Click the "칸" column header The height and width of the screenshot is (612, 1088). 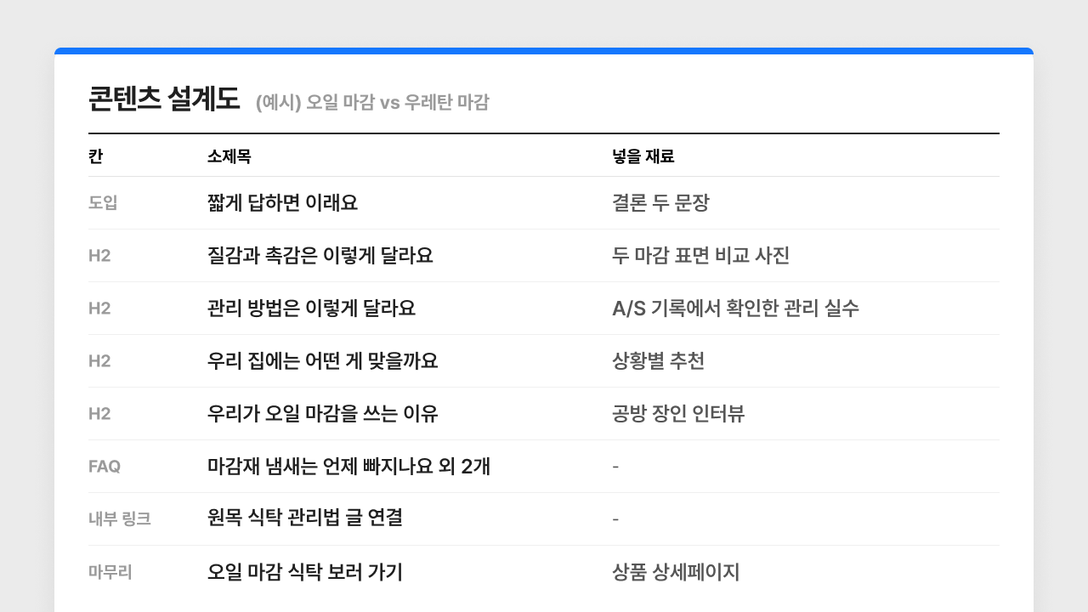coord(95,156)
